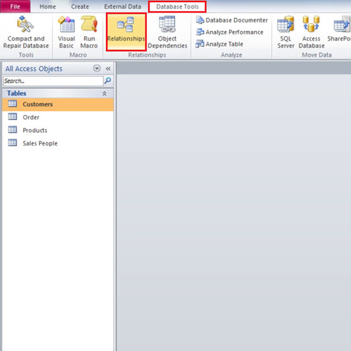The height and width of the screenshot is (351, 351).
Task: Open the All Access Objects dropdown arrow
Action: tap(97, 68)
